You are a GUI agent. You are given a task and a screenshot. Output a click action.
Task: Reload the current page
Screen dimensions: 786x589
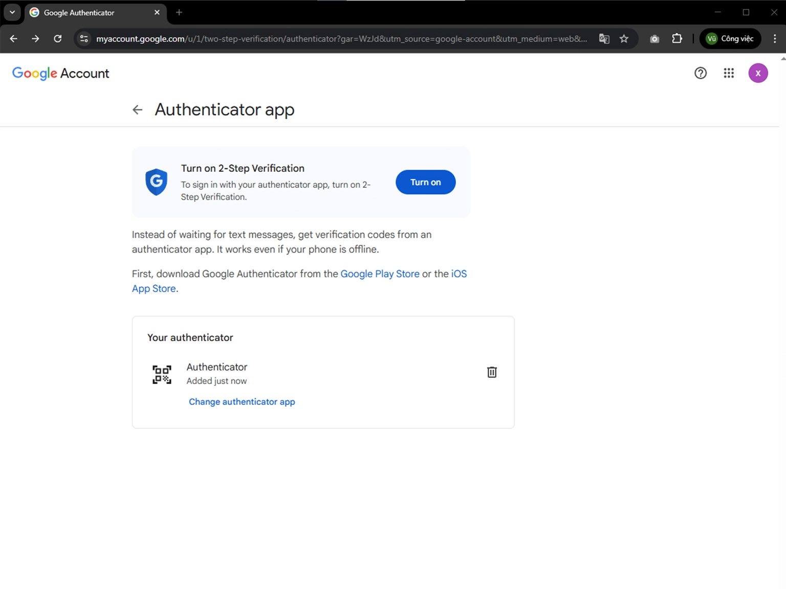(x=58, y=39)
